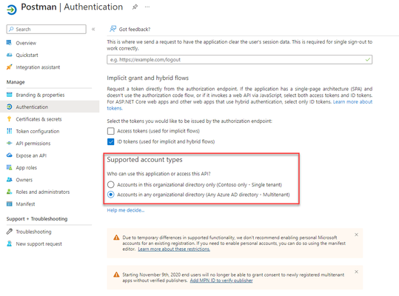This screenshot has height=296, width=399.
Task: Open Learn more about these restrictions link
Action: (174, 249)
